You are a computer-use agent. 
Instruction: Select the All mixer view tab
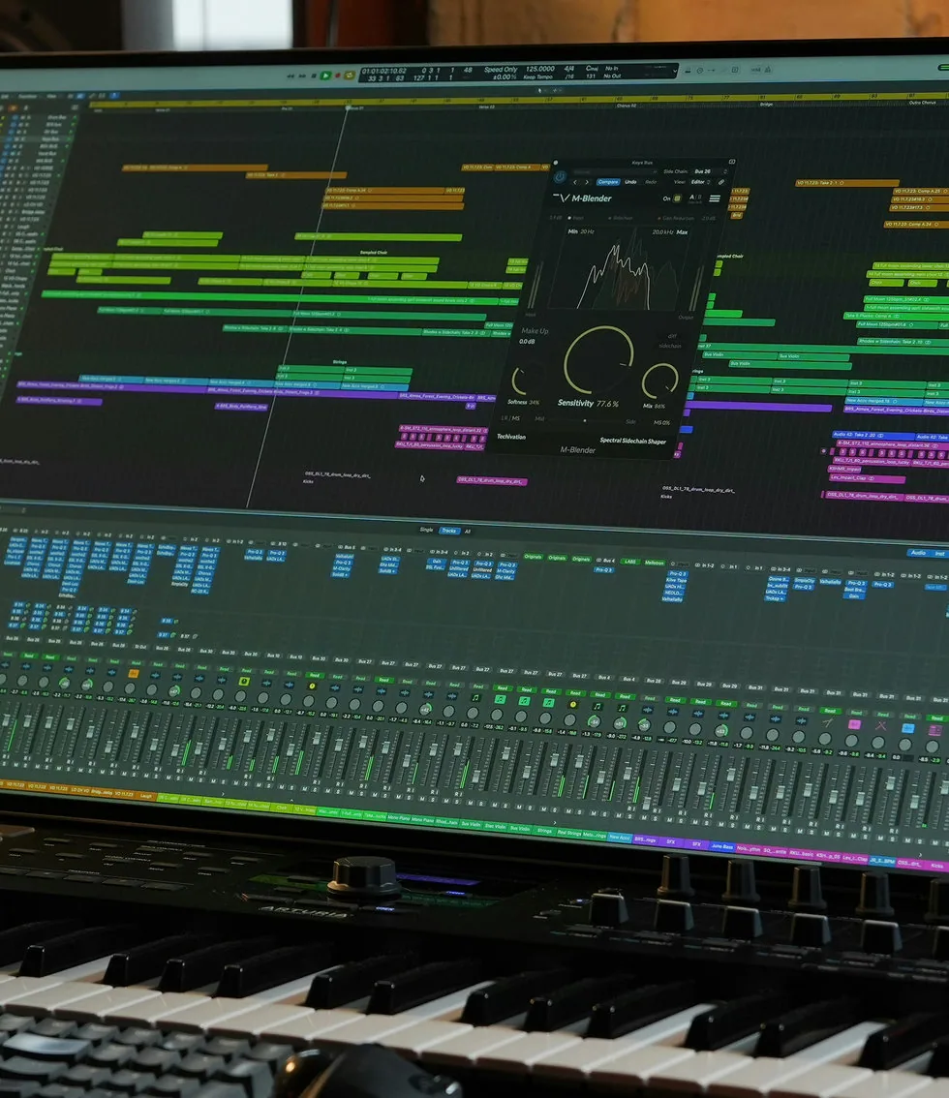pos(467,531)
